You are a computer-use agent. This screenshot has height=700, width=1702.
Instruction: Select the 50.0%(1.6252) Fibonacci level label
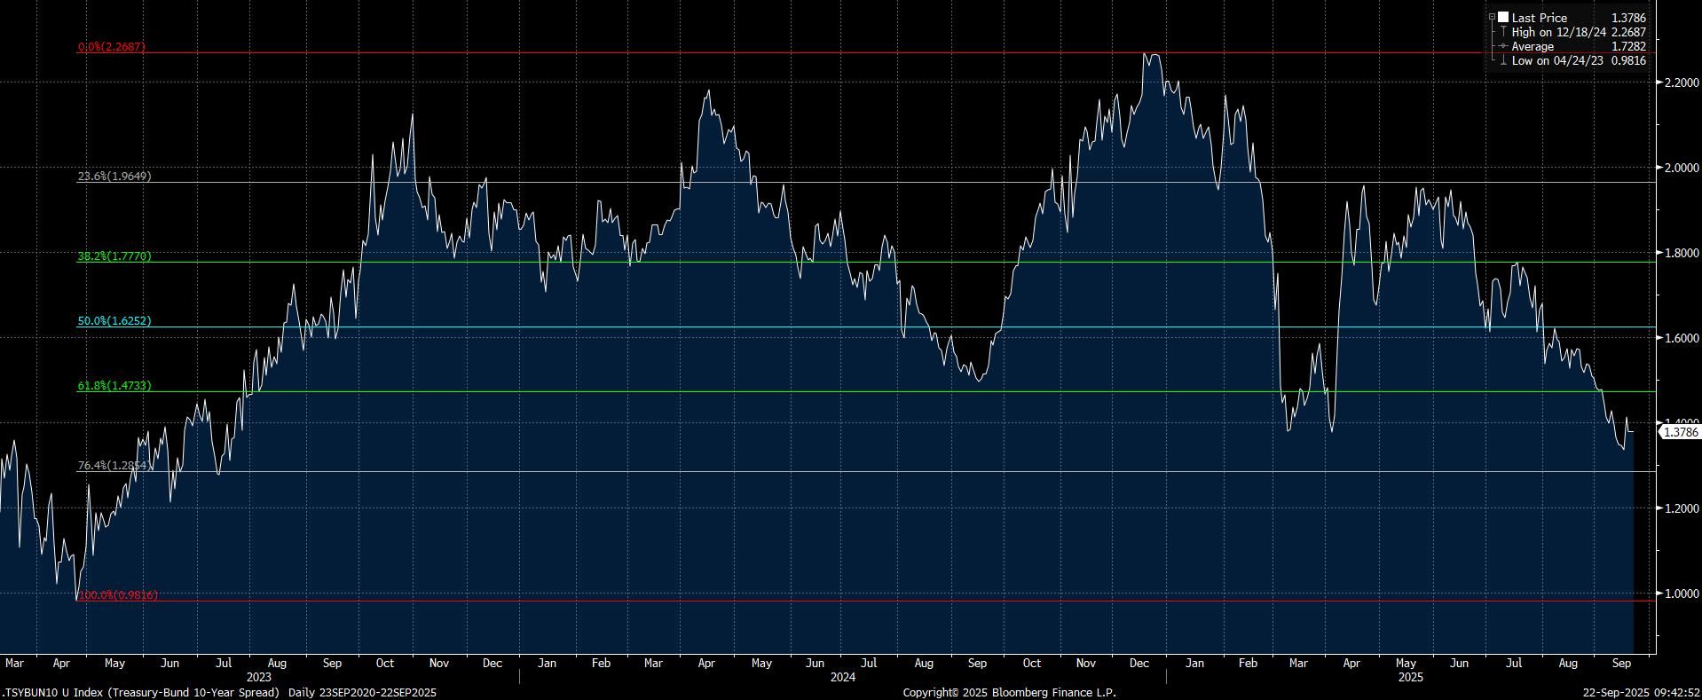click(x=114, y=321)
